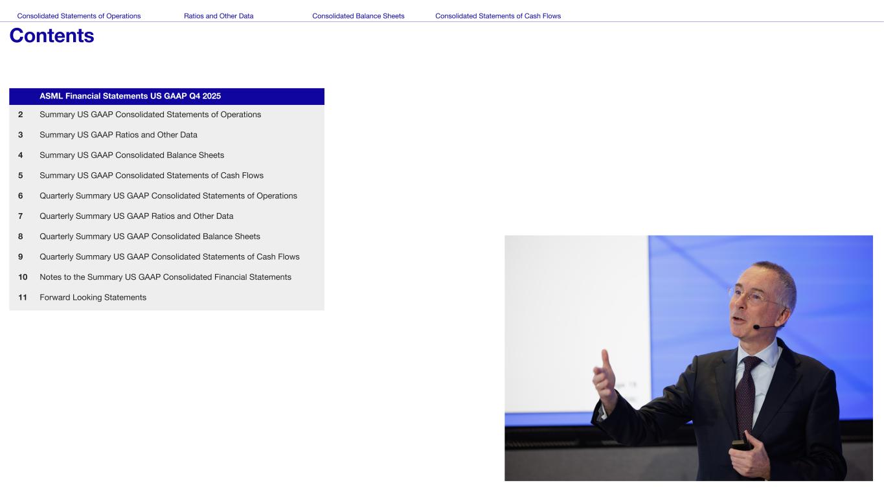Viewport: 884px width, 498px height.
Task: Click page number 2 in contents table
Action: point(21,115)
